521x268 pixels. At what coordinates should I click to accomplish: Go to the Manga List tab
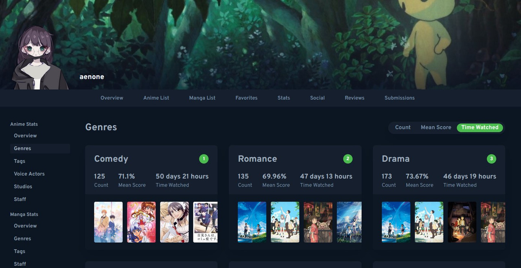202,98
